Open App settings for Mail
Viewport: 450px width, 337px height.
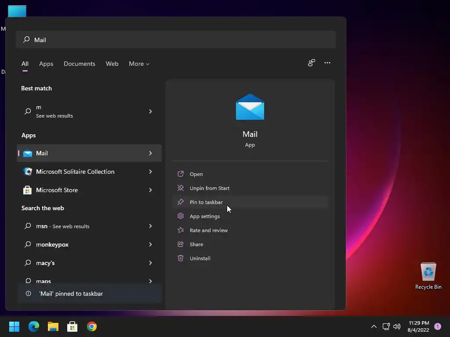250,216
